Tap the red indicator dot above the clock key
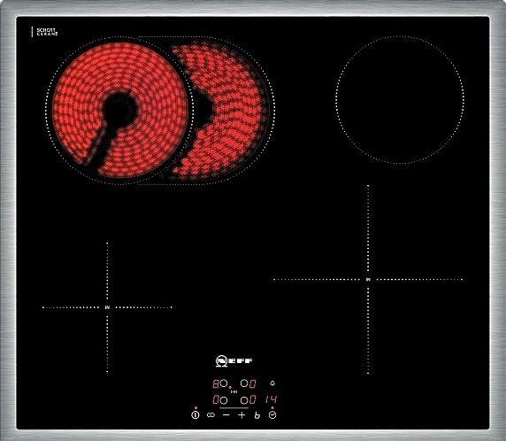The image size is (506, 441). tap(272, 407)
